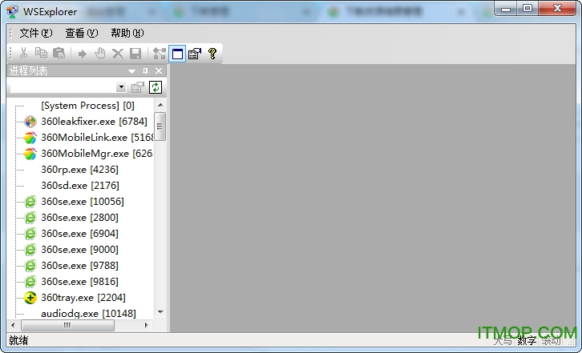Click the green icon of 360se.exe [6904]
This screenshot has height=353, width=582.
pos(30,234)
